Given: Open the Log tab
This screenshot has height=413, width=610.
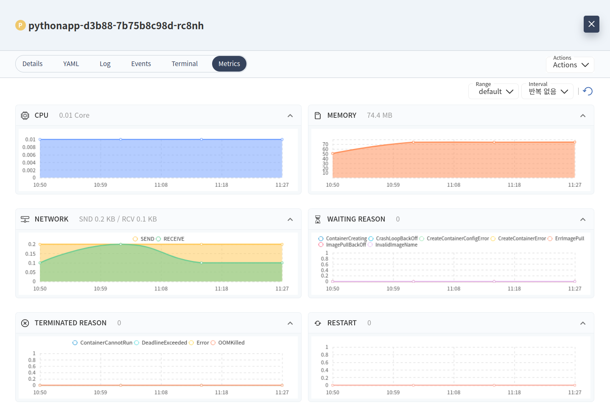Looking at the screenshot, I should [105, 64].
